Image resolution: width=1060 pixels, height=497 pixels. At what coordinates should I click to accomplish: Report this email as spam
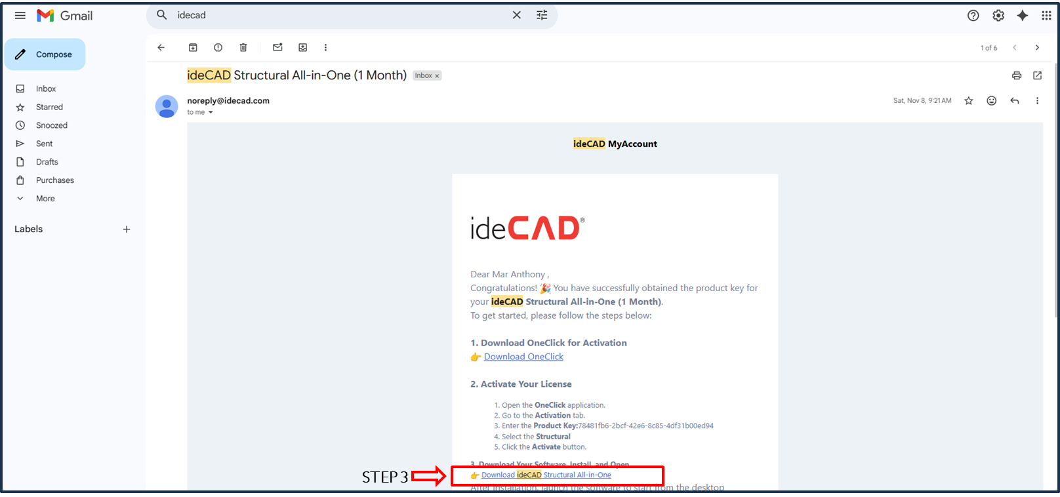(218, 47)
